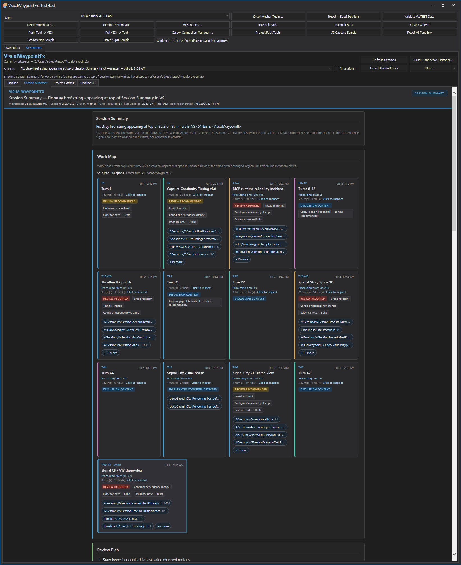Open the Review Cockpit tab
461x565 pixels.
(x=64, y=83)
